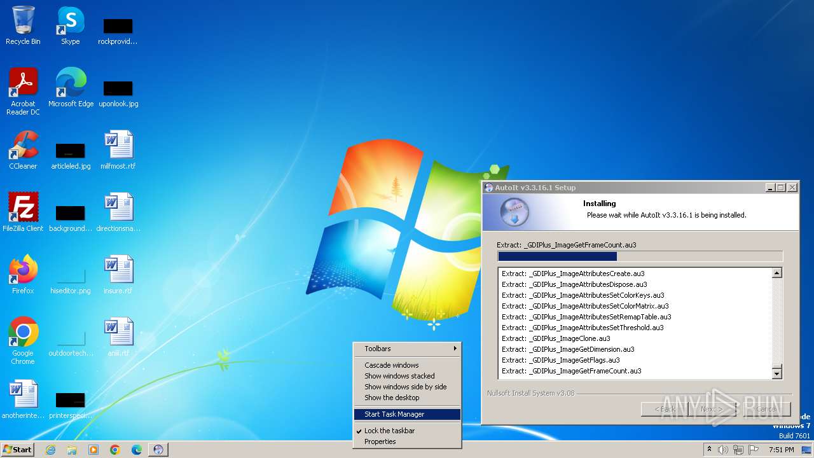
Task: Click Edge icon in the taskbar
Action: click(x=137, y=450)
